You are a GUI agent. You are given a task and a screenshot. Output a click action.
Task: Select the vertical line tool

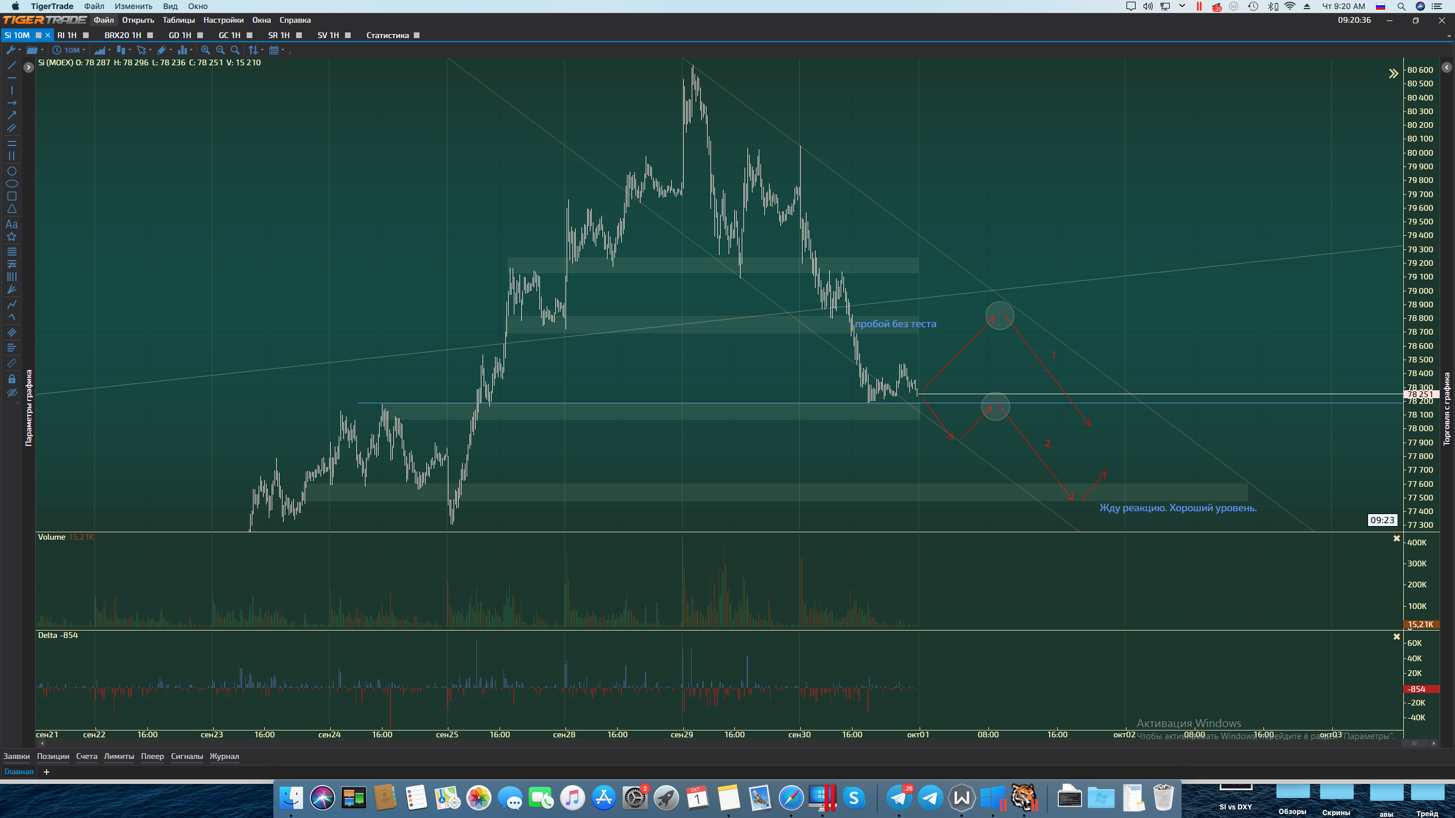point(11,90)
